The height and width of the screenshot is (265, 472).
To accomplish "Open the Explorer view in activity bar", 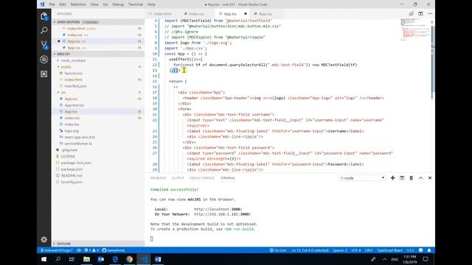I will tap(44, 16).
